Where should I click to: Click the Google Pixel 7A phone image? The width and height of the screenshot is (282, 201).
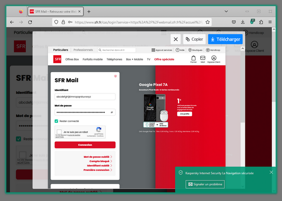click(154, 108)
